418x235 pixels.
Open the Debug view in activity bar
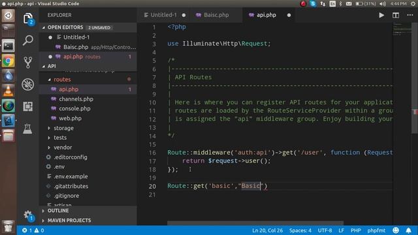27,84
